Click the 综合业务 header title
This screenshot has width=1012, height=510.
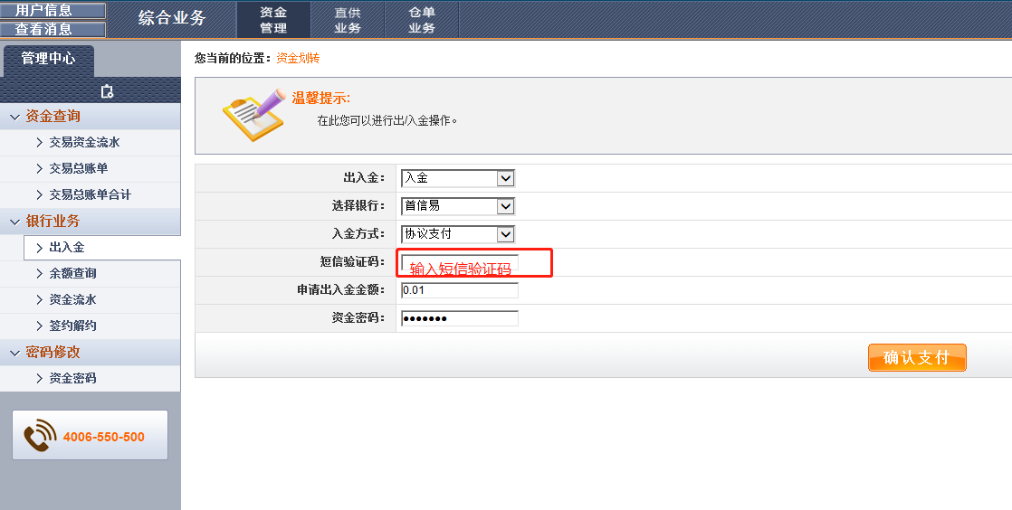(x=172, y=18)
